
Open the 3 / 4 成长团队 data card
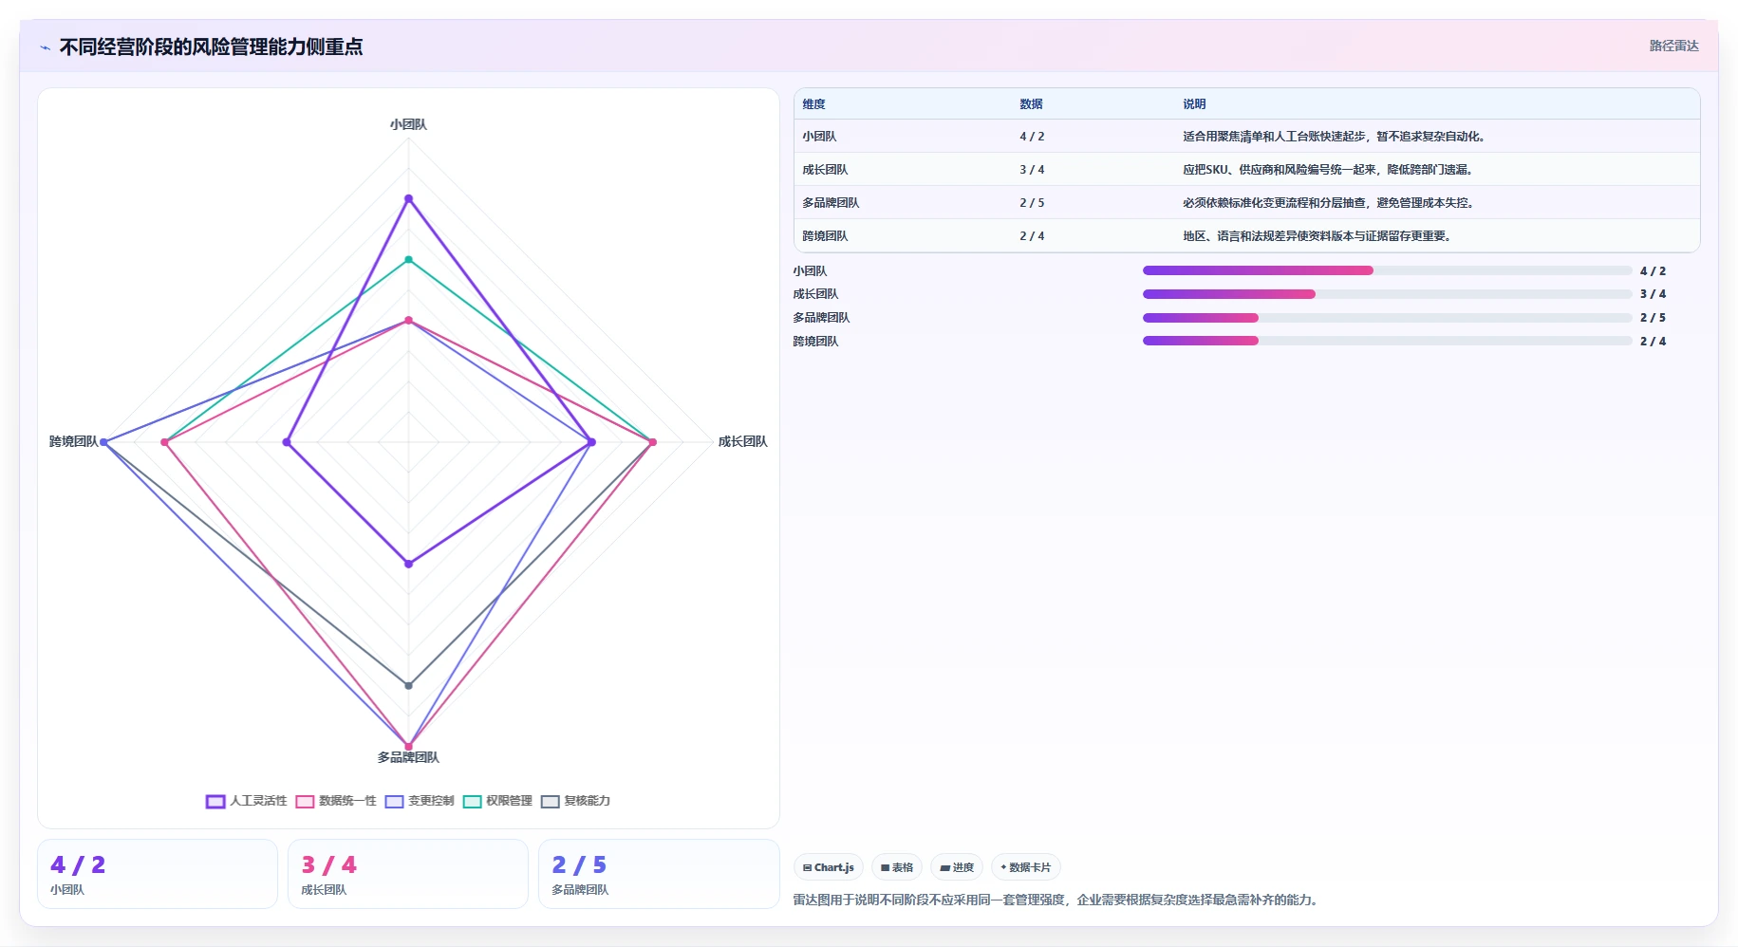(x=408, y=874)
